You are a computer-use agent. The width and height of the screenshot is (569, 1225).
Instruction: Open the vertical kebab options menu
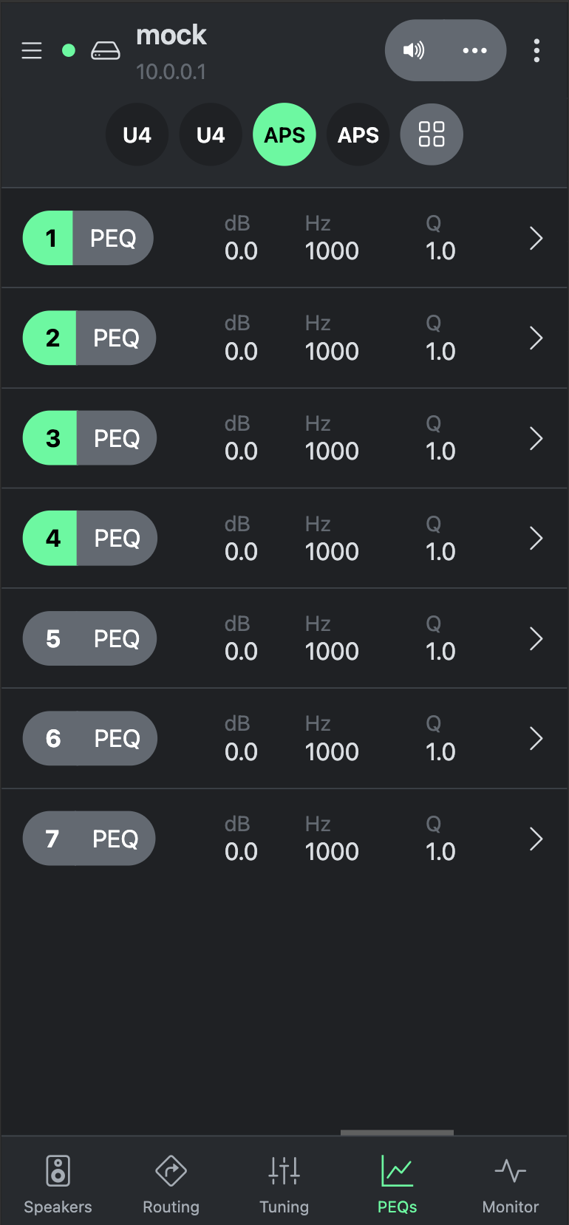point(536,50)
